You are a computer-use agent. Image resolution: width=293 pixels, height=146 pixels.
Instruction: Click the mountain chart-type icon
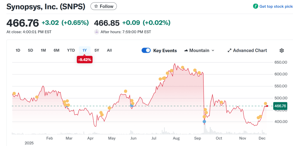[x=186, y=50]
